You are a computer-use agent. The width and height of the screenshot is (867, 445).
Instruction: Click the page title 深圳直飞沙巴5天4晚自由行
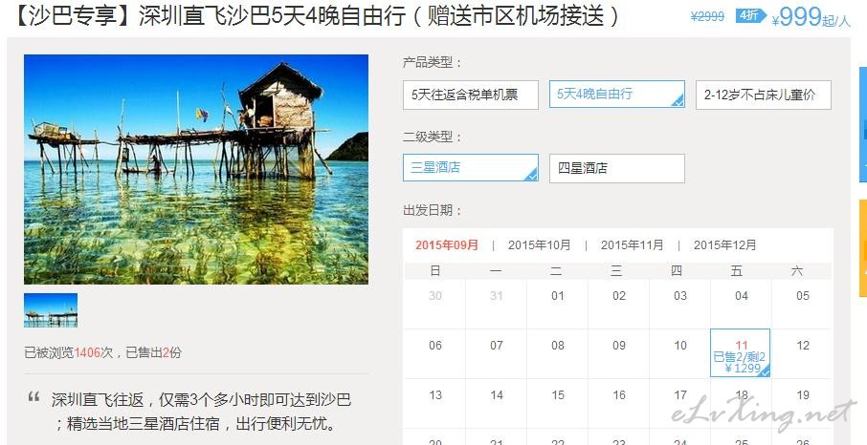coord(275,16)
